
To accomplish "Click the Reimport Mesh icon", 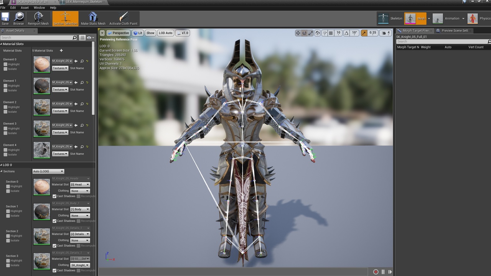I will pyautogui.click(x=38, y=18).
